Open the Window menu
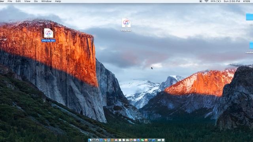Screen dimensions: 253x142 pyautogui.click(x=46, y=1)
